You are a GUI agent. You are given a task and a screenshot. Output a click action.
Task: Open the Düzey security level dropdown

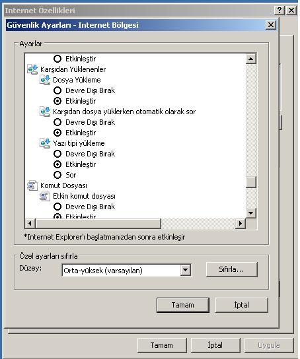point(186,270)
